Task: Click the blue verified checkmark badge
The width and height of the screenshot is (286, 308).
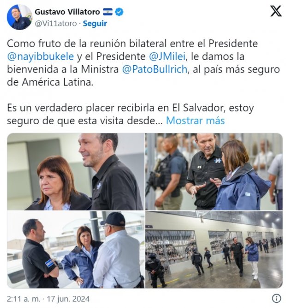Action: point(119,12)
